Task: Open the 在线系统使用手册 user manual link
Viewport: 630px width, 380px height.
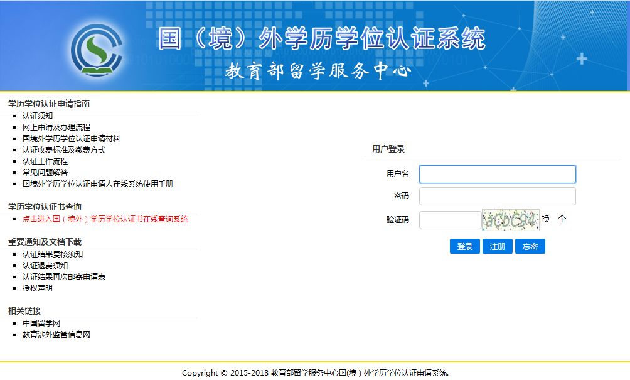Action: (98, 184)
